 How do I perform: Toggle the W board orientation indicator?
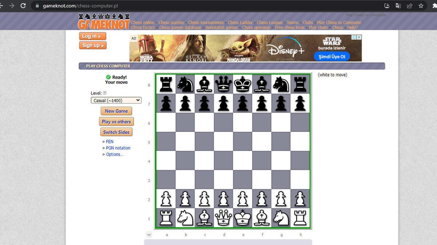149,235
